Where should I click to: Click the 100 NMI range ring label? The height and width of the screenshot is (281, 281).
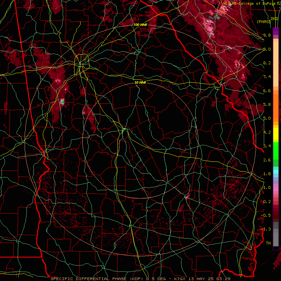pyautogui.click(x=140, y=25)
